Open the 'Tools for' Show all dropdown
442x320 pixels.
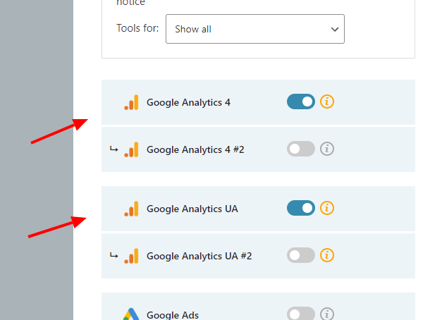(x=254, y=29)
